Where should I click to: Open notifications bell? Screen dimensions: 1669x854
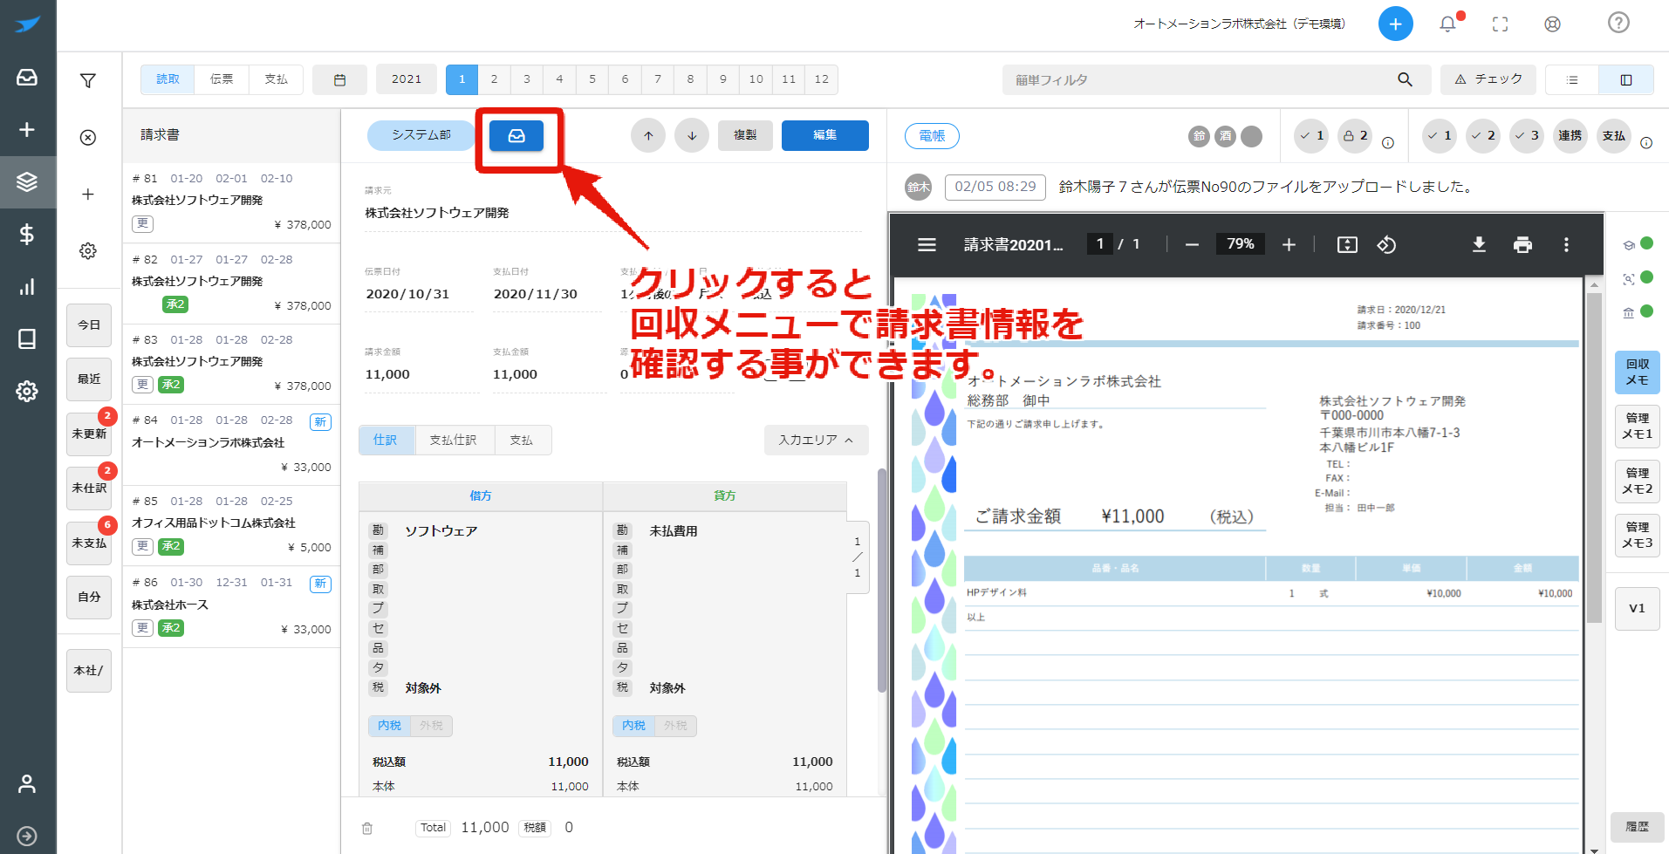click(1448, 24)
